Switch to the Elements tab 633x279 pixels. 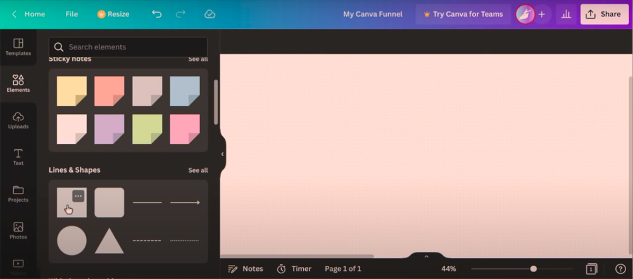pyautogui.click(x=18, y=84)
